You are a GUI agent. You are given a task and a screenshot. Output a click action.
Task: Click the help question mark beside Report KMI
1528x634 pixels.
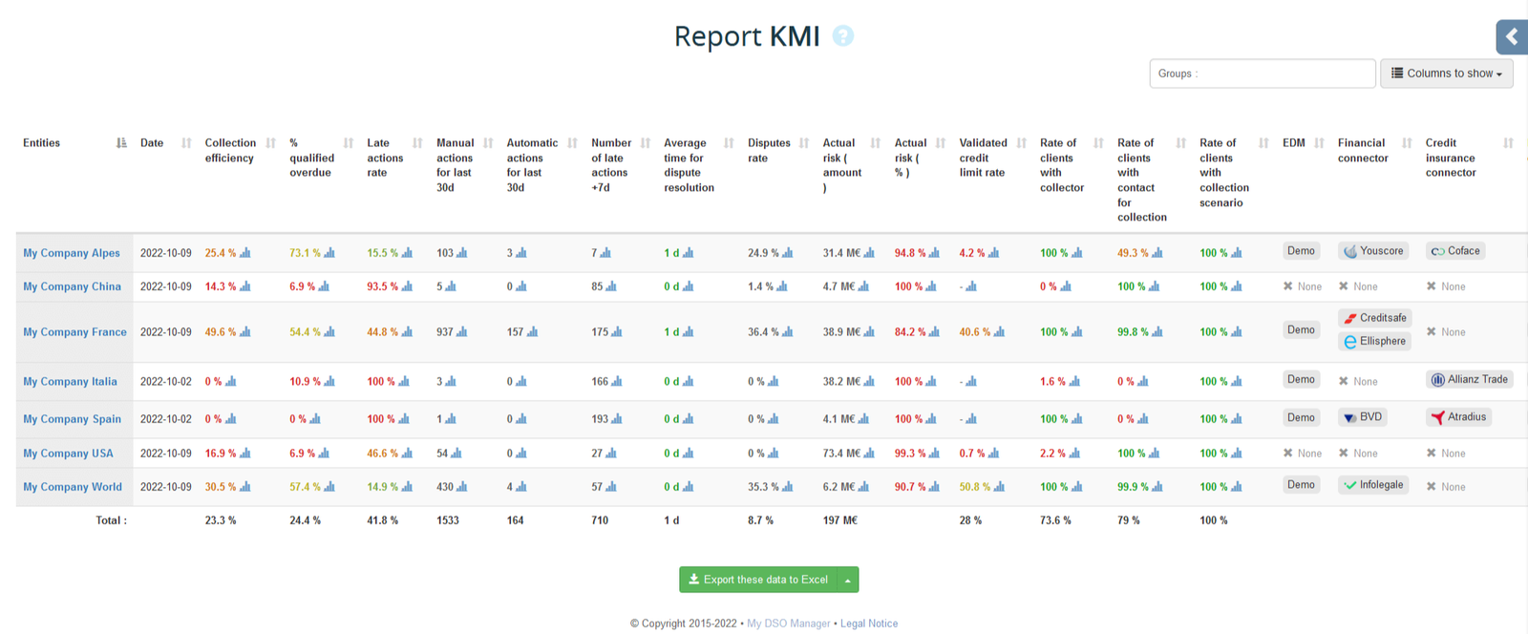click(x=842, y=36)
